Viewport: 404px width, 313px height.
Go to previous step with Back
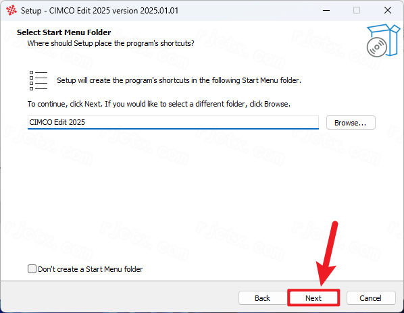click(263, 298)
